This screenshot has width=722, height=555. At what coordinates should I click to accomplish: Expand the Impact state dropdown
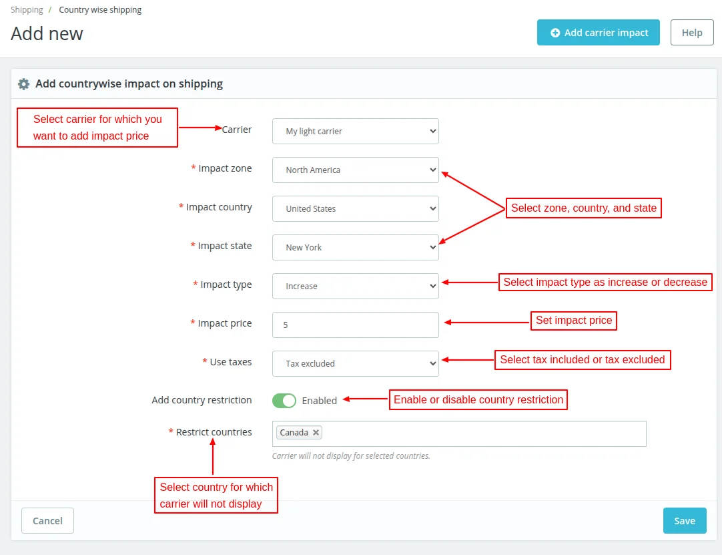pyautogui.click(x=355, y=248)
